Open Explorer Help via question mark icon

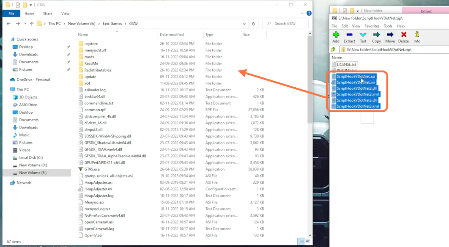coord(309,13)
